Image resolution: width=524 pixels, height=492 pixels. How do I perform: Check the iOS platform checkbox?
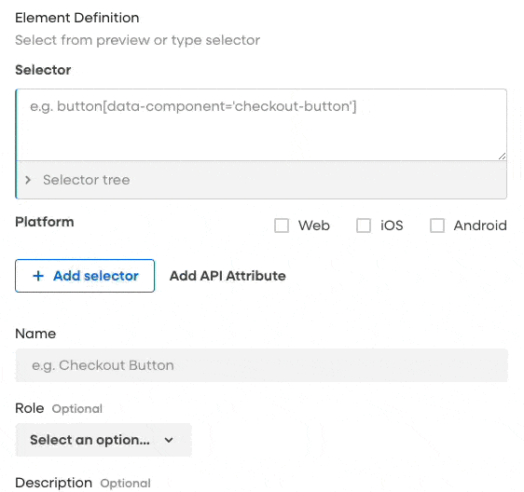click(364, 225)
